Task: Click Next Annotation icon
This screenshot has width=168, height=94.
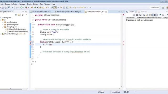Action: coord(70,8)
